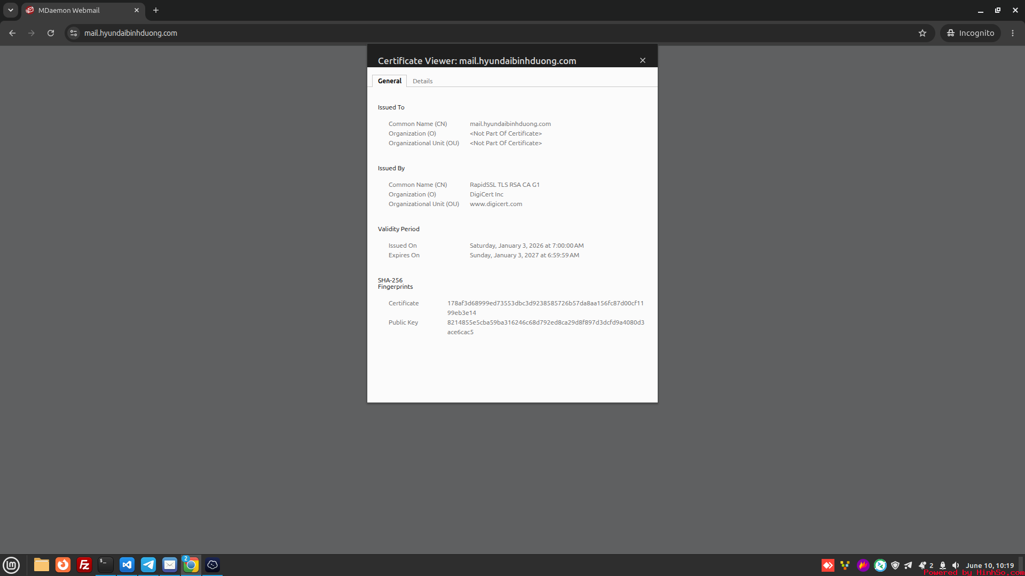Click the 'Validity Period' section heading
The height and width of the screenshot is (576, 1025).
[398, 229]
